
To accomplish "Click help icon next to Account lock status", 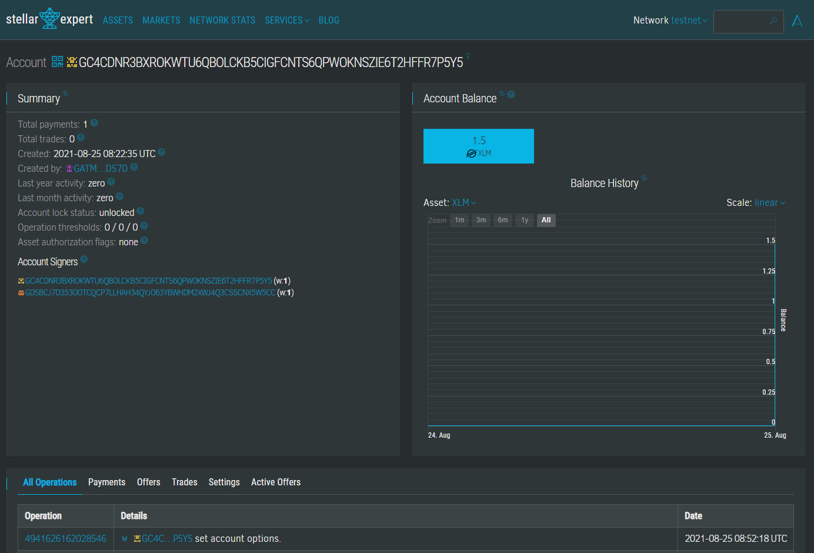I will point(141,211).
